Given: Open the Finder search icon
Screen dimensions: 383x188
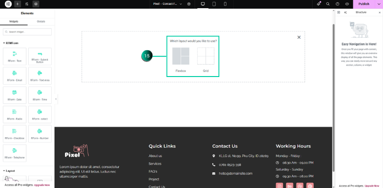Looking at the screenshot, I should (x=328, y=4).
